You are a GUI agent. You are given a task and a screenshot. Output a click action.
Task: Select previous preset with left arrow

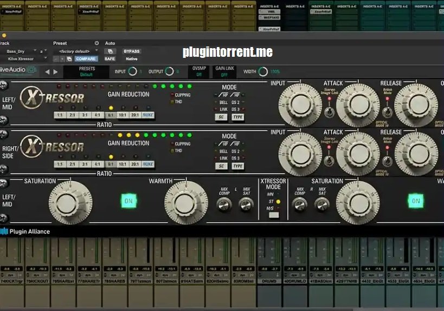(x=47, y=72)
